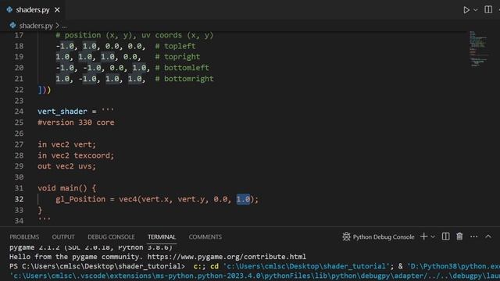This screenshot has height=281, width=500.
Task: Split the editor to the right
Action: 488,9
